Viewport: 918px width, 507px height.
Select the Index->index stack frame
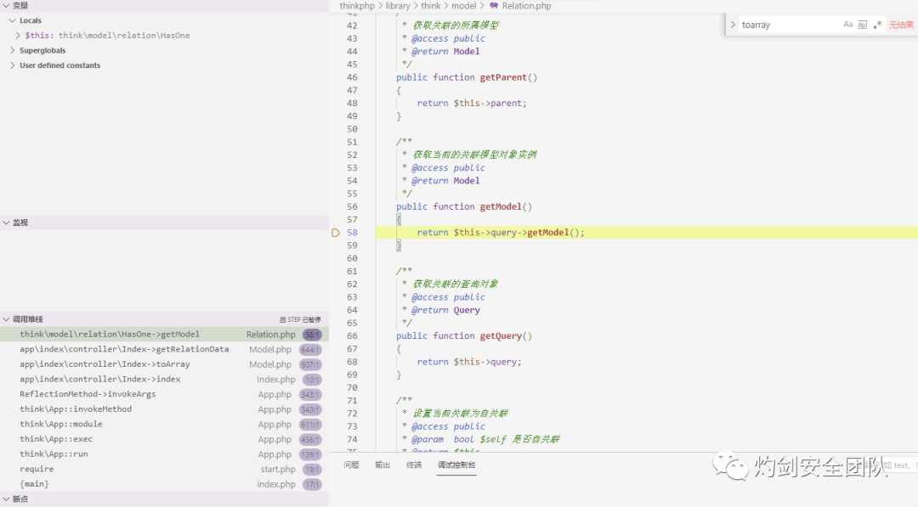tap(164, 380)
